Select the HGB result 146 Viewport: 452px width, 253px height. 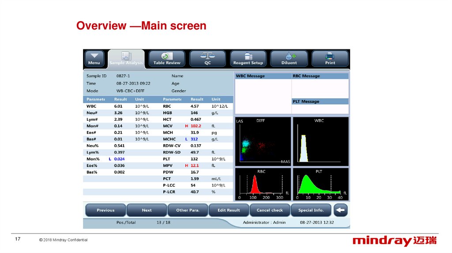click(x=194, y=113)
